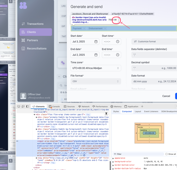The width and height of the screenshot is (177, 170).
Task: Click the Jacobson, Zboncak and Oberbrunner chip
Action: [x=90, y=14]
